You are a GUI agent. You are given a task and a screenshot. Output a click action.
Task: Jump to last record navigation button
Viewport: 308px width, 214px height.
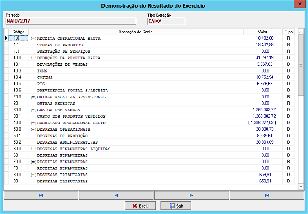[267, 196]
